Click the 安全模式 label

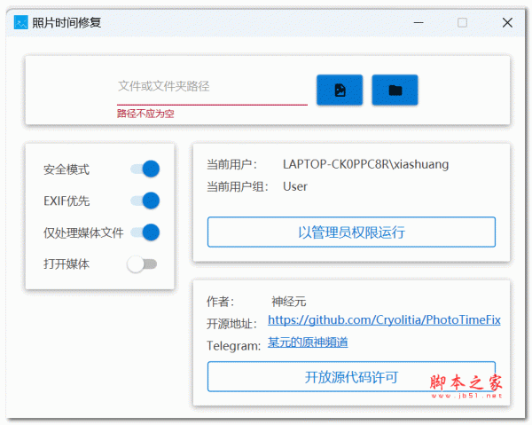point(66,169)
